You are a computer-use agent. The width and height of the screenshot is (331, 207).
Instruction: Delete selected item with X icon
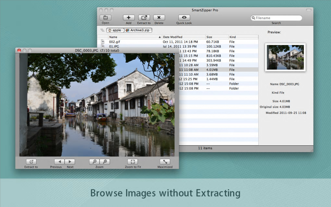pos(159,18)
